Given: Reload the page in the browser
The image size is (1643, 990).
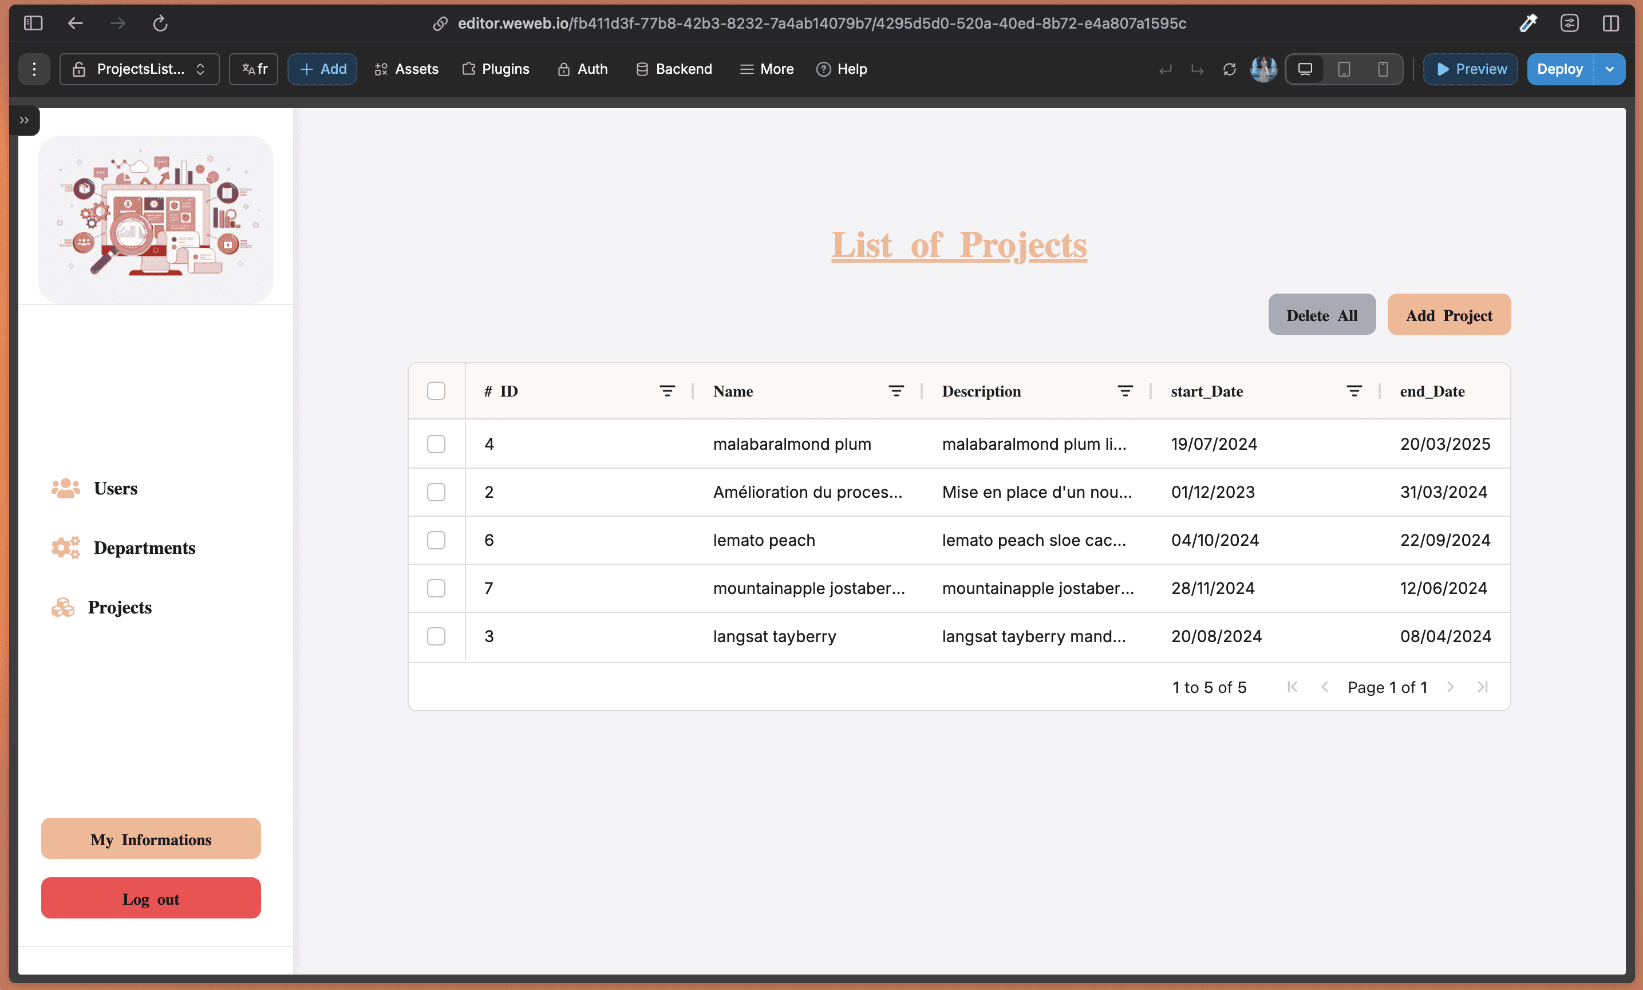Looking at the screenshot, I should 160,23.
